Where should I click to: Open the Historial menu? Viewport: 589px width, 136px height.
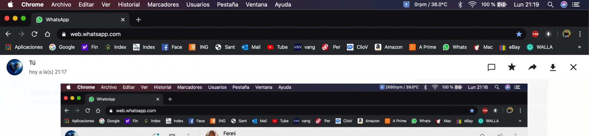[x=129, y=4]
